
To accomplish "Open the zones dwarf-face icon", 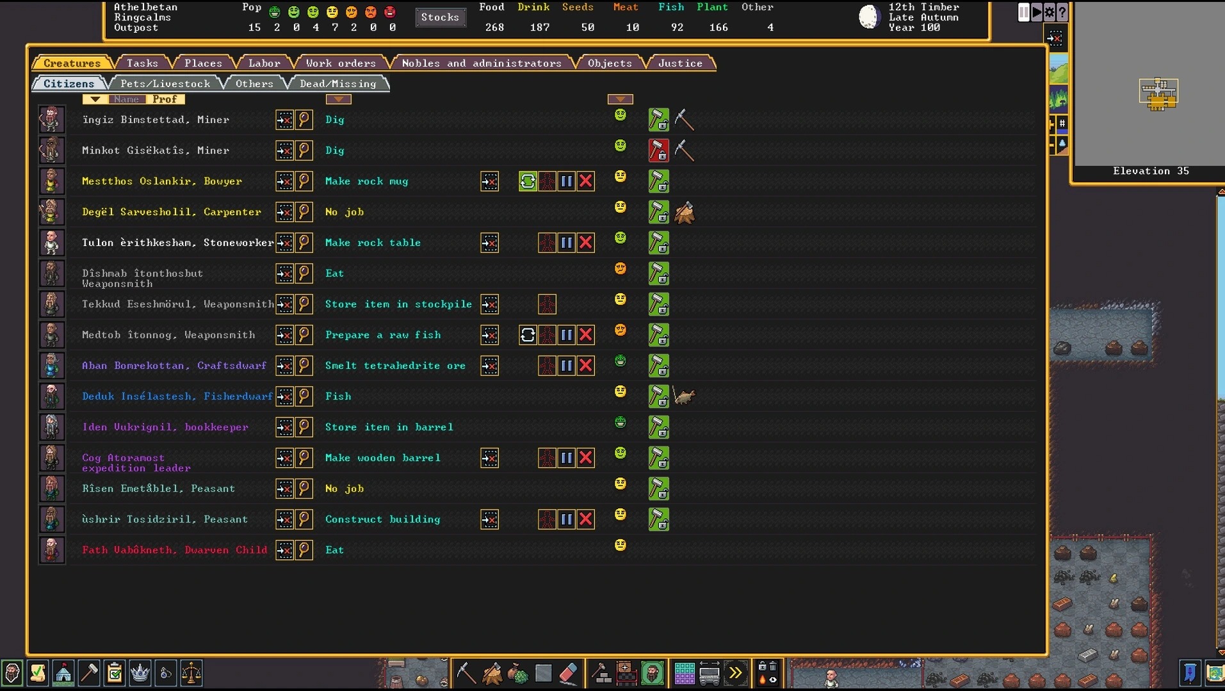I will (652, 673).
